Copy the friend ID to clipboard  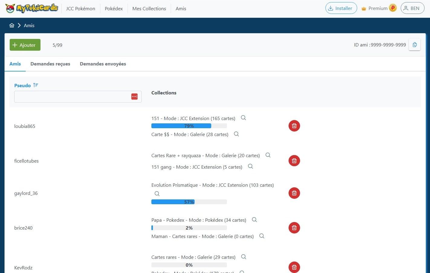coord(415,45)
